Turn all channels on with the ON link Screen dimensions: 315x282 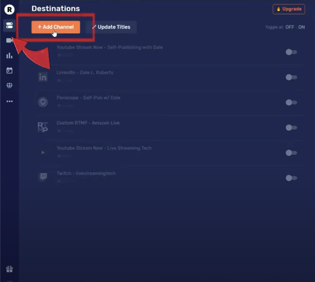301,27
